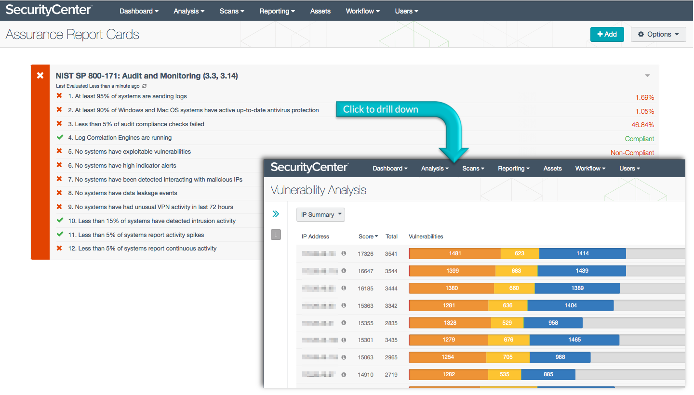Collapse the NIST SP 800-171 card using its arrow
The height and width of the screenshot is (395, 694).
(648, 76)
